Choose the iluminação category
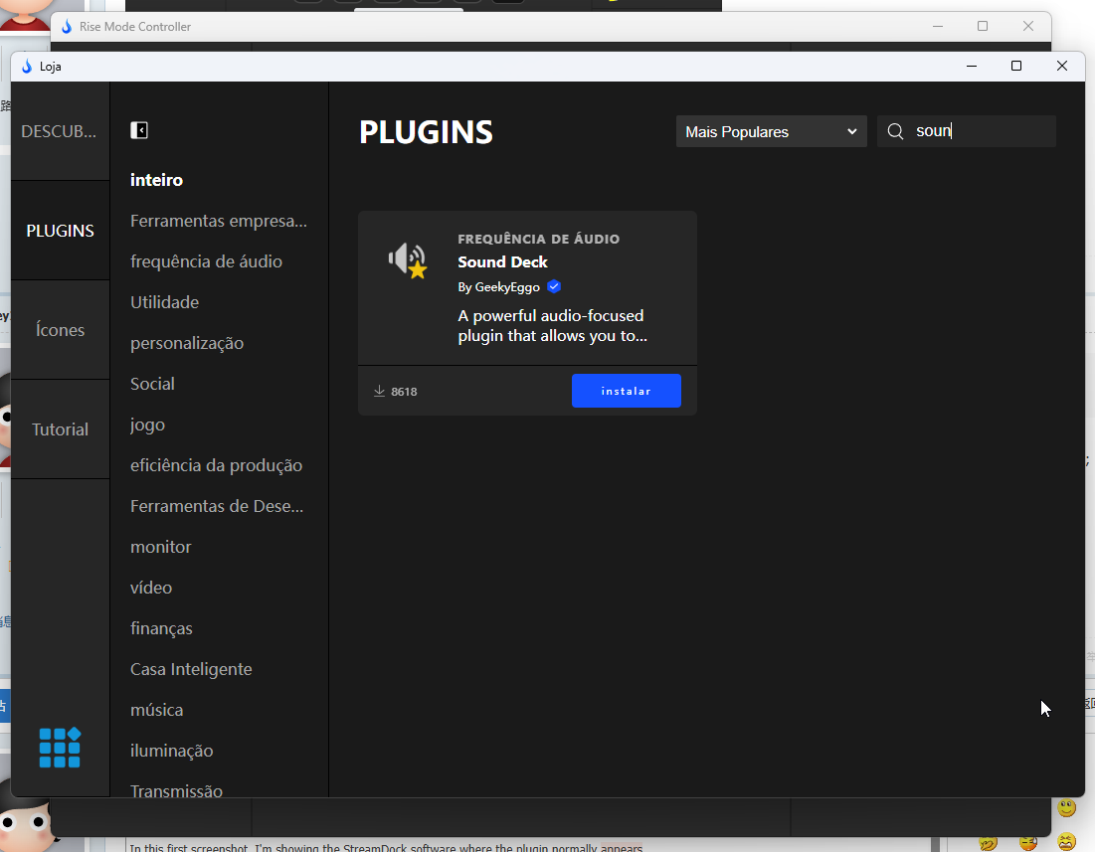The image size is (1095, 852). [172, 751]
